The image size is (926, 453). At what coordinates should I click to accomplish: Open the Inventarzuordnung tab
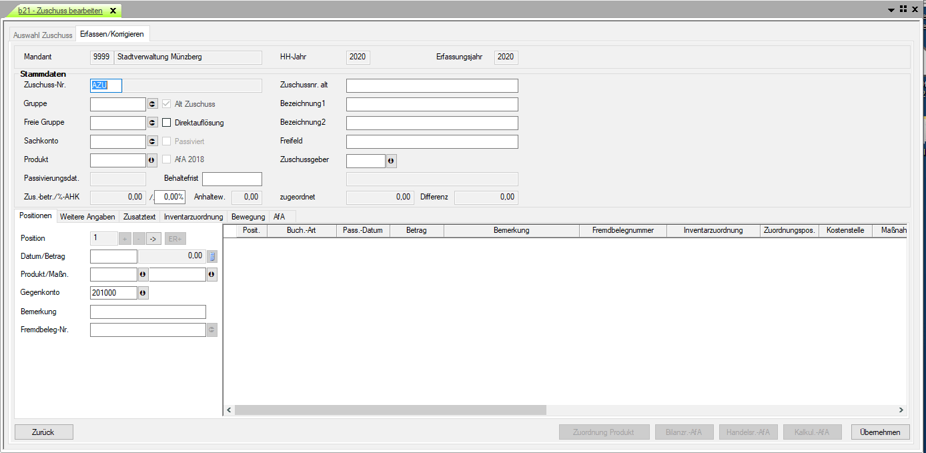pyautogui.click(x=193, y=217)
